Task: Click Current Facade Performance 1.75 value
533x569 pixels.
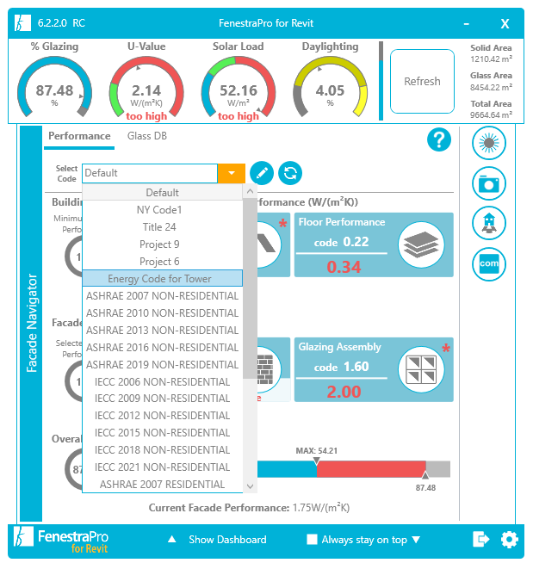Action: point(321,507)
